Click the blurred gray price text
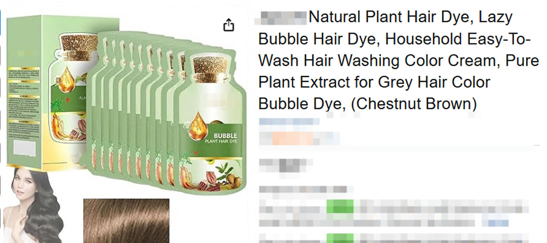The width and height of the screenshot is (547, 243). coord(286,164)
